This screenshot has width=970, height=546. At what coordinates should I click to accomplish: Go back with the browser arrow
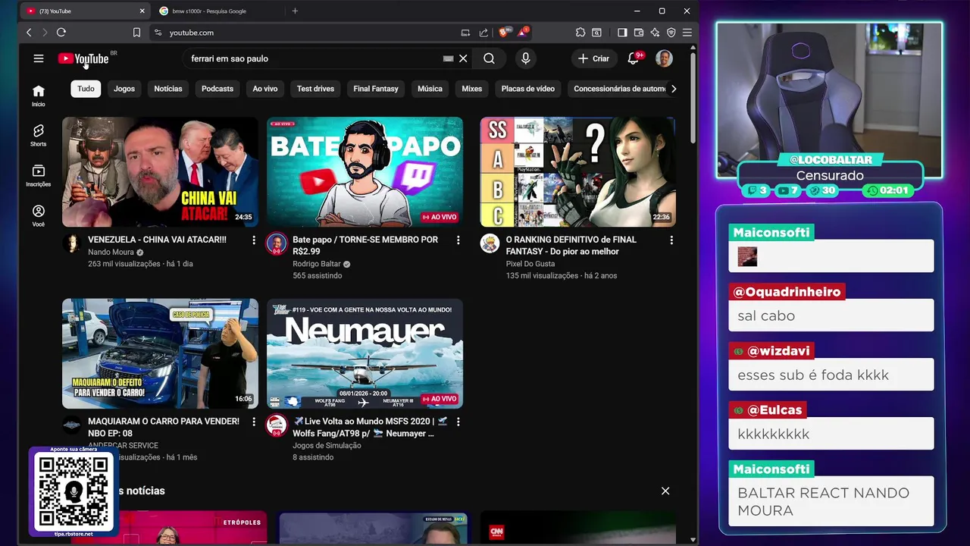coord(29,33)
